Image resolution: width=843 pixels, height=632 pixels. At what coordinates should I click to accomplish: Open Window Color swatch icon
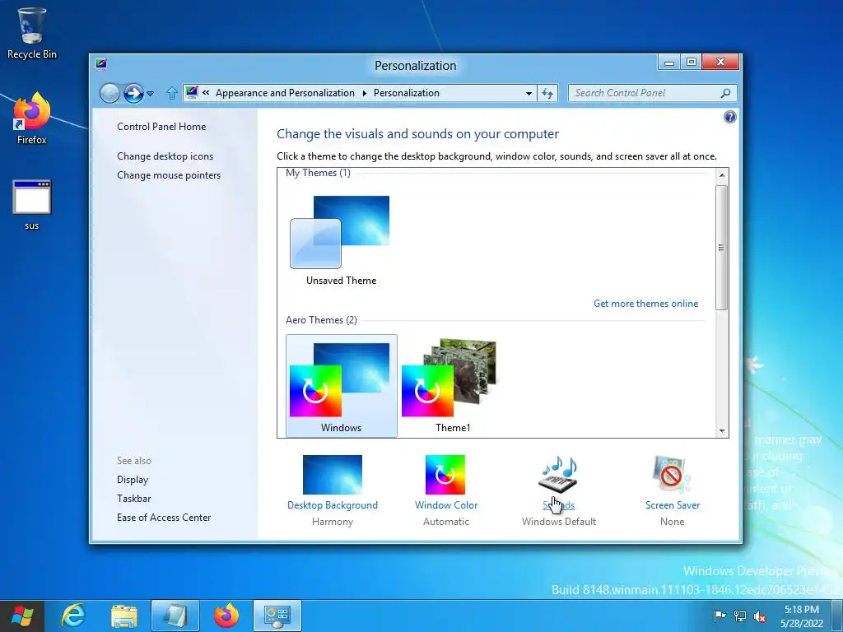coord(445,475)
